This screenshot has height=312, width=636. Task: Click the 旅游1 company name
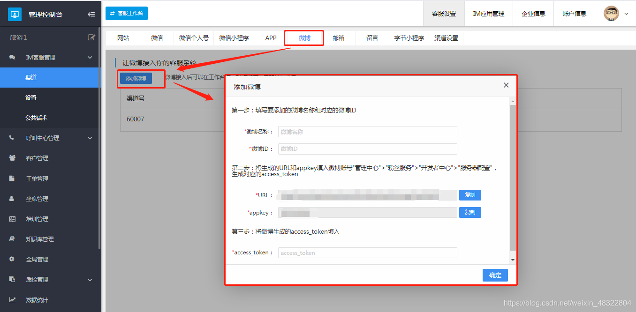click(18, 37)
